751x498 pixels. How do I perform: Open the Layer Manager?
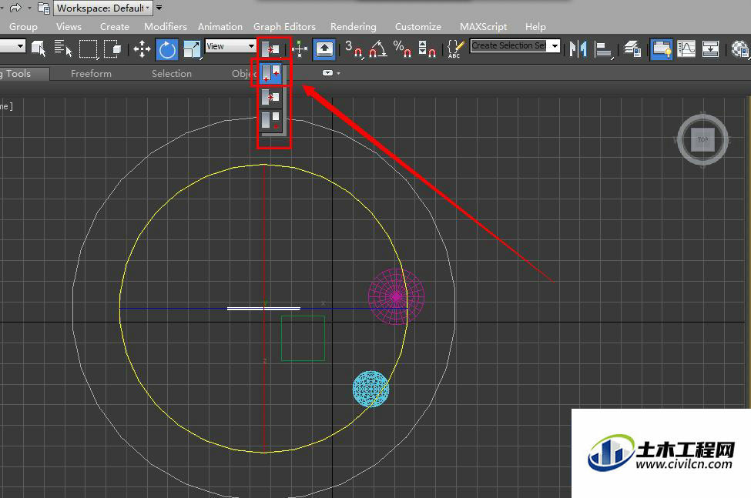632,48
